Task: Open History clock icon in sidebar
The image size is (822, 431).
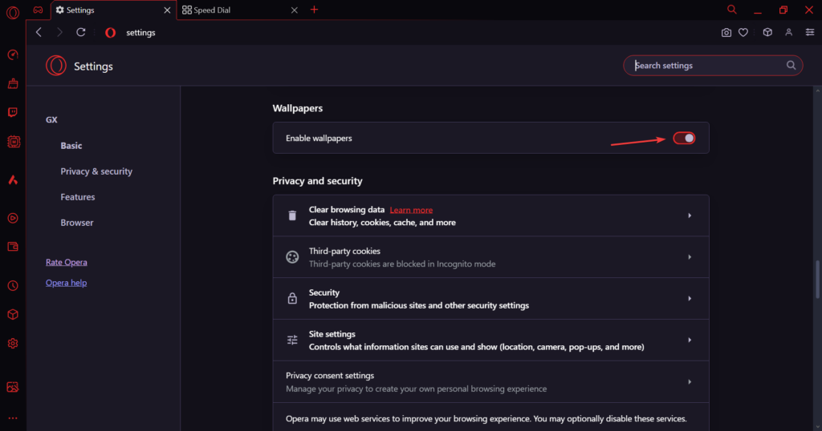Action: [13, 285]
